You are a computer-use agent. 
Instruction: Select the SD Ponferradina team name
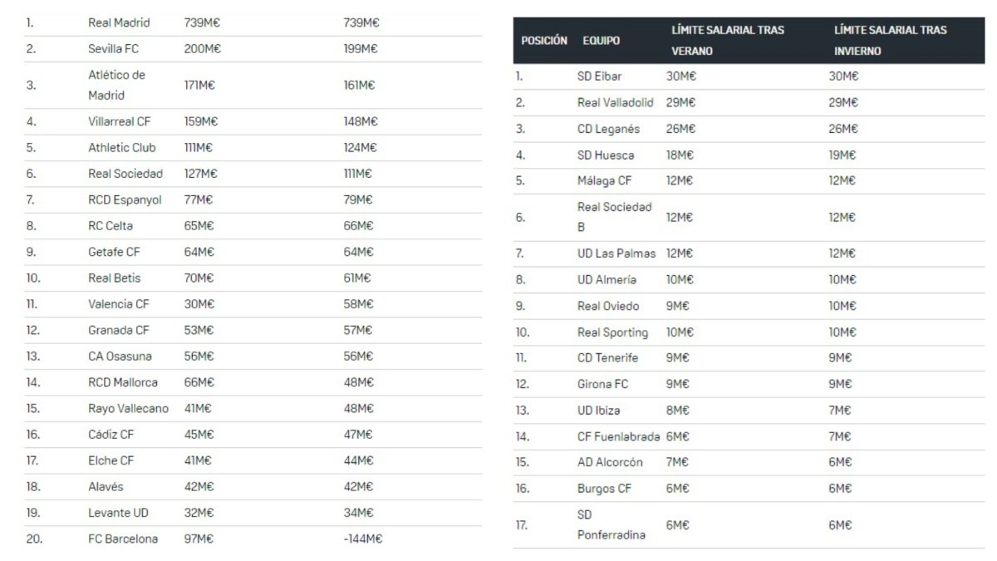[611, 524]
